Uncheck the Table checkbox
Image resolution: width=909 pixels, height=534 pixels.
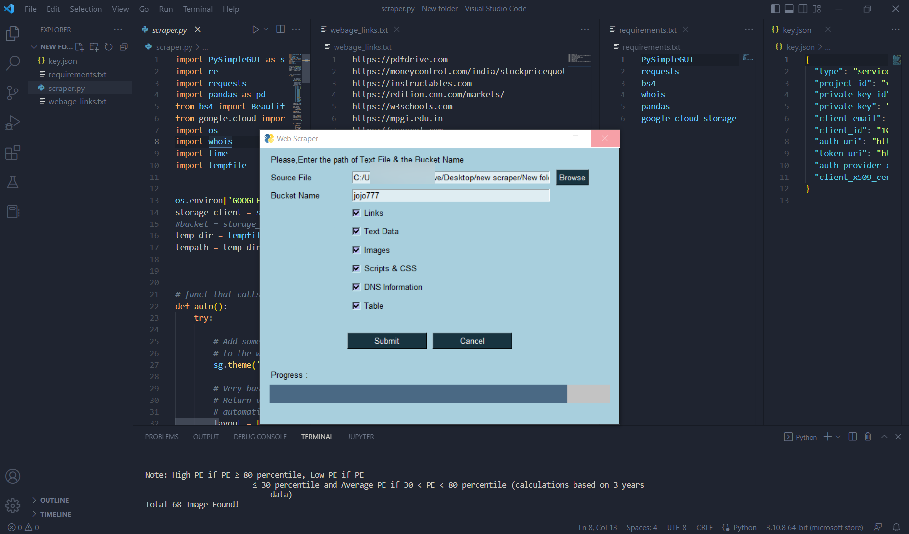point(356,306)
